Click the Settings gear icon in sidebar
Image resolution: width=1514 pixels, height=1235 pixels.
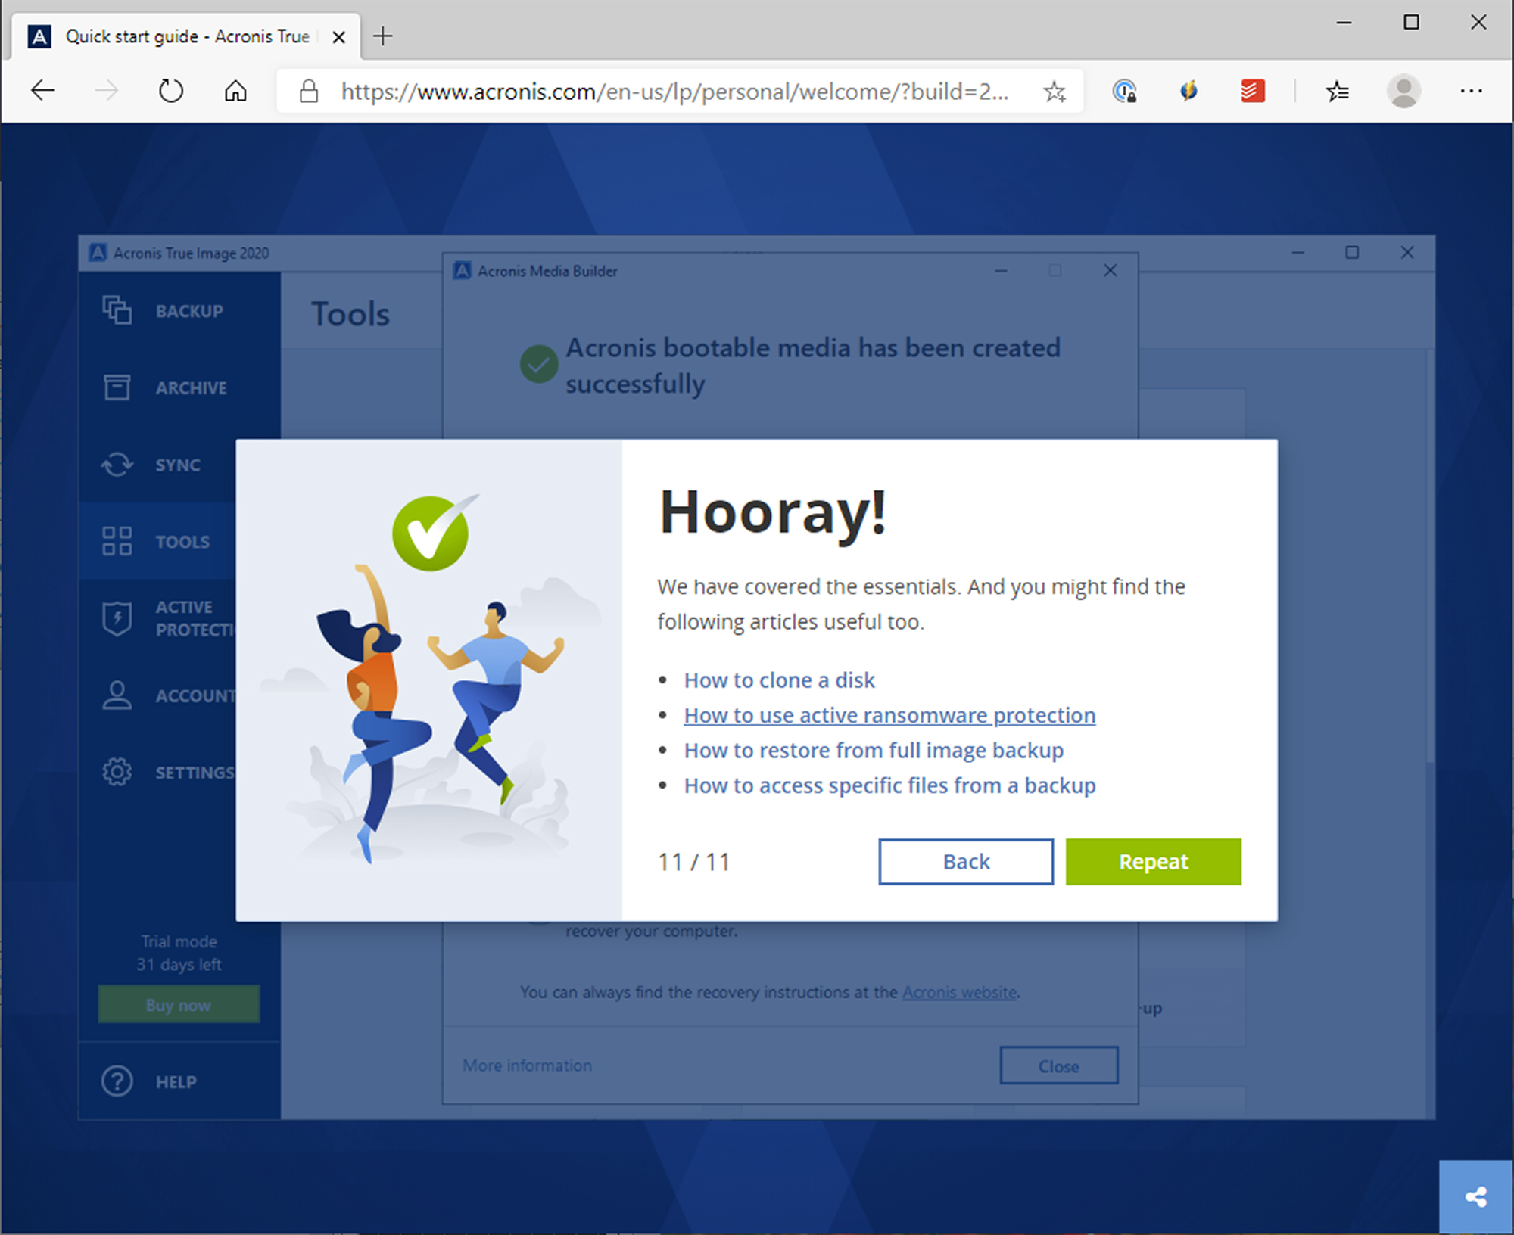(x=117, y=772)
